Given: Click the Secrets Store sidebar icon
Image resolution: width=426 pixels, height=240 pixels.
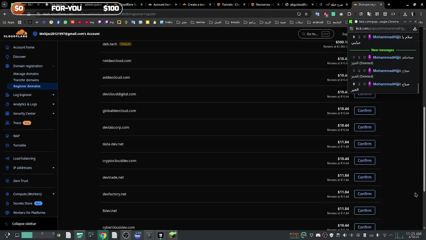Looking at the screenshot, I should tap(7, 203).
